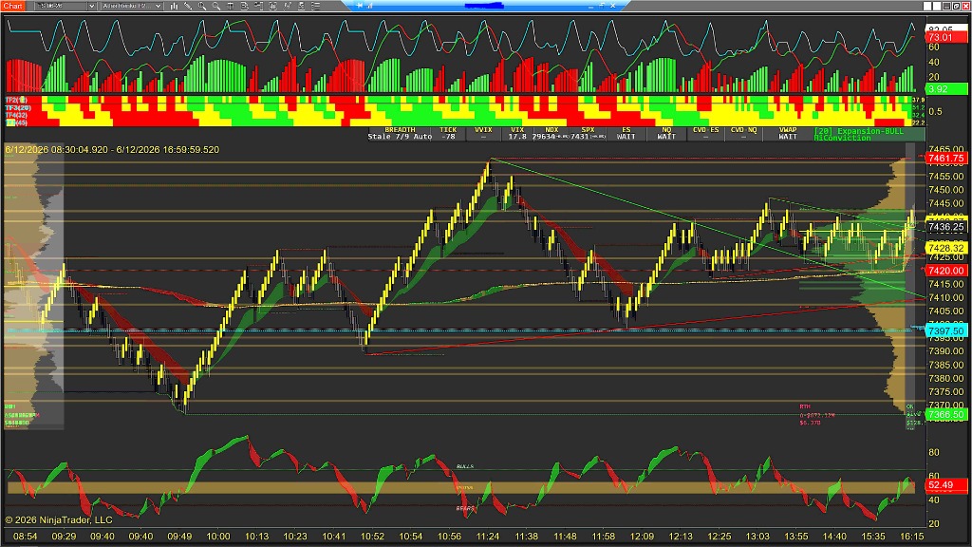The width and height of the screenshot is (972, 547).
Task: Click the 10:00 time axis label
Action: (218, 536)
